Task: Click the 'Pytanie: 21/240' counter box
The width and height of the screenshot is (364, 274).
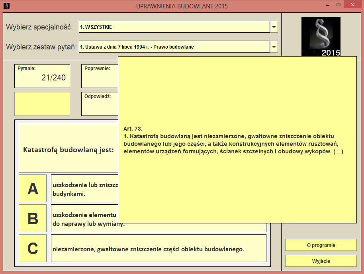Action: [x=42, y=76]
